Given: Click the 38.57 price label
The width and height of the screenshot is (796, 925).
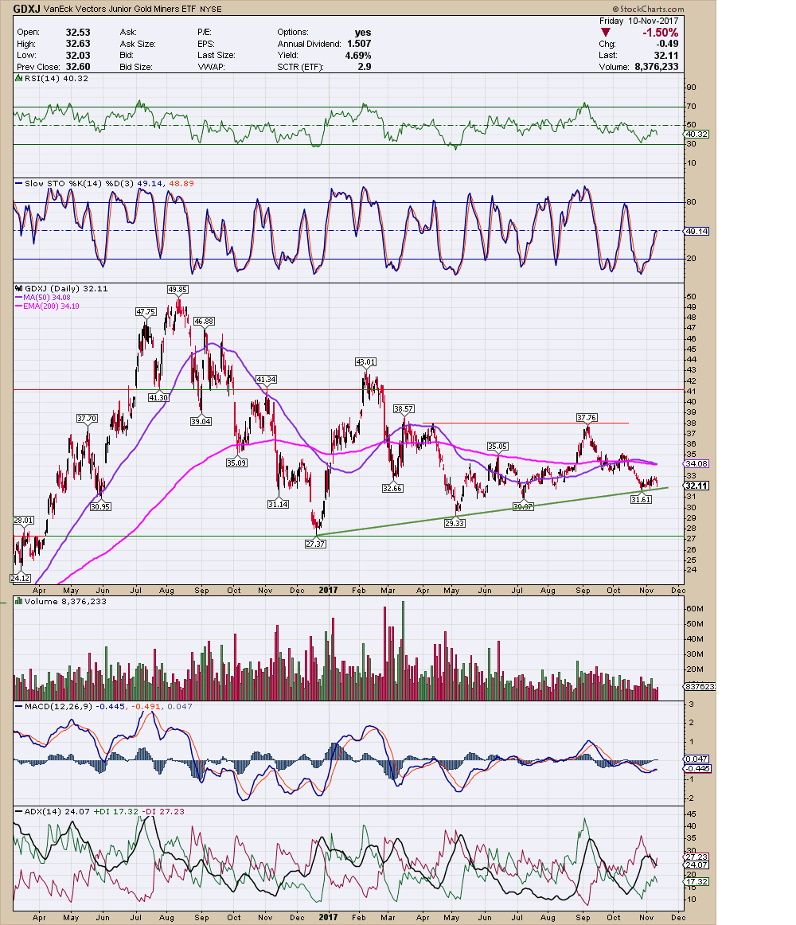Looking at the screenshot, I should coord(404,408).
